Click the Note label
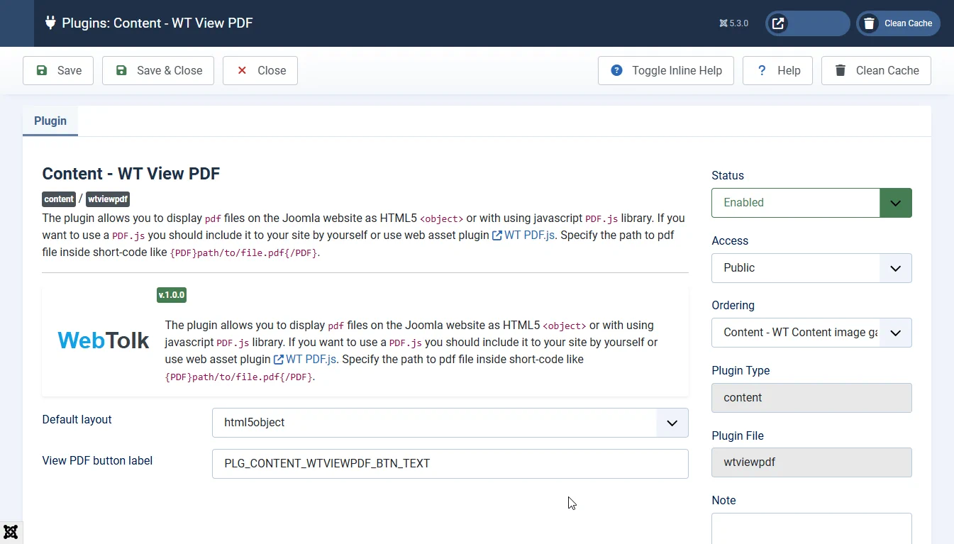Image resolution: width=954 pixels, height=544 pixels. pos(723,500)
